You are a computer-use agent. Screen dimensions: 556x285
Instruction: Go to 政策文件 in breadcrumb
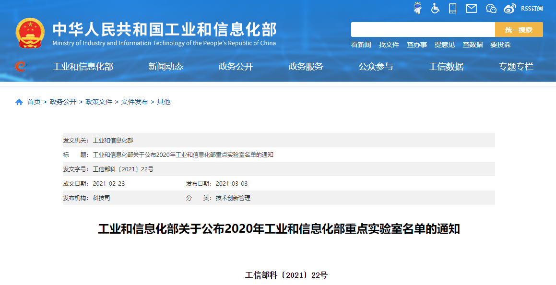tap(99, 102)
